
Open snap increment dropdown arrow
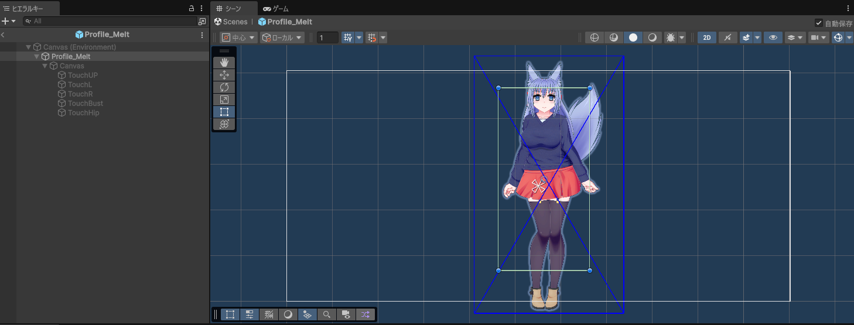click(x=383, y=37)
